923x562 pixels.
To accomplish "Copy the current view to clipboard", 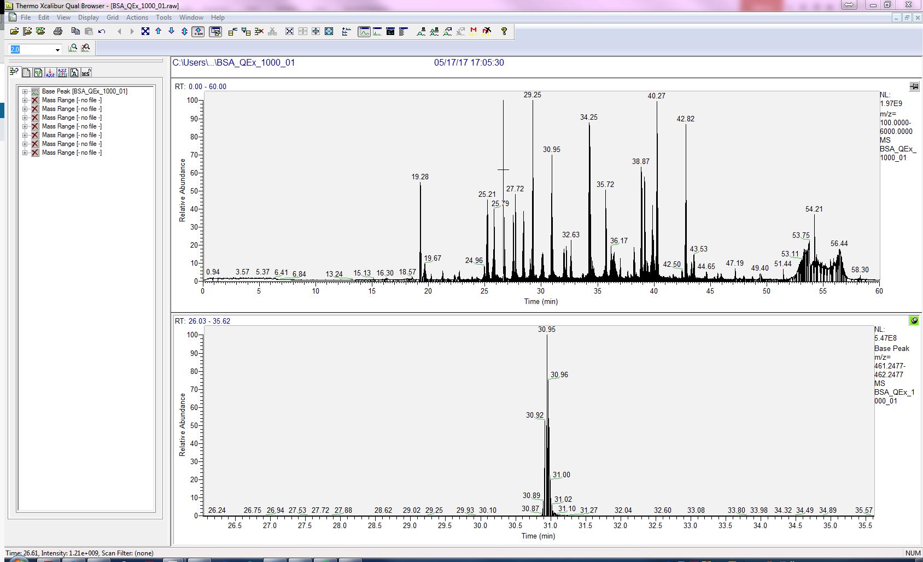I will coord(75,31).
